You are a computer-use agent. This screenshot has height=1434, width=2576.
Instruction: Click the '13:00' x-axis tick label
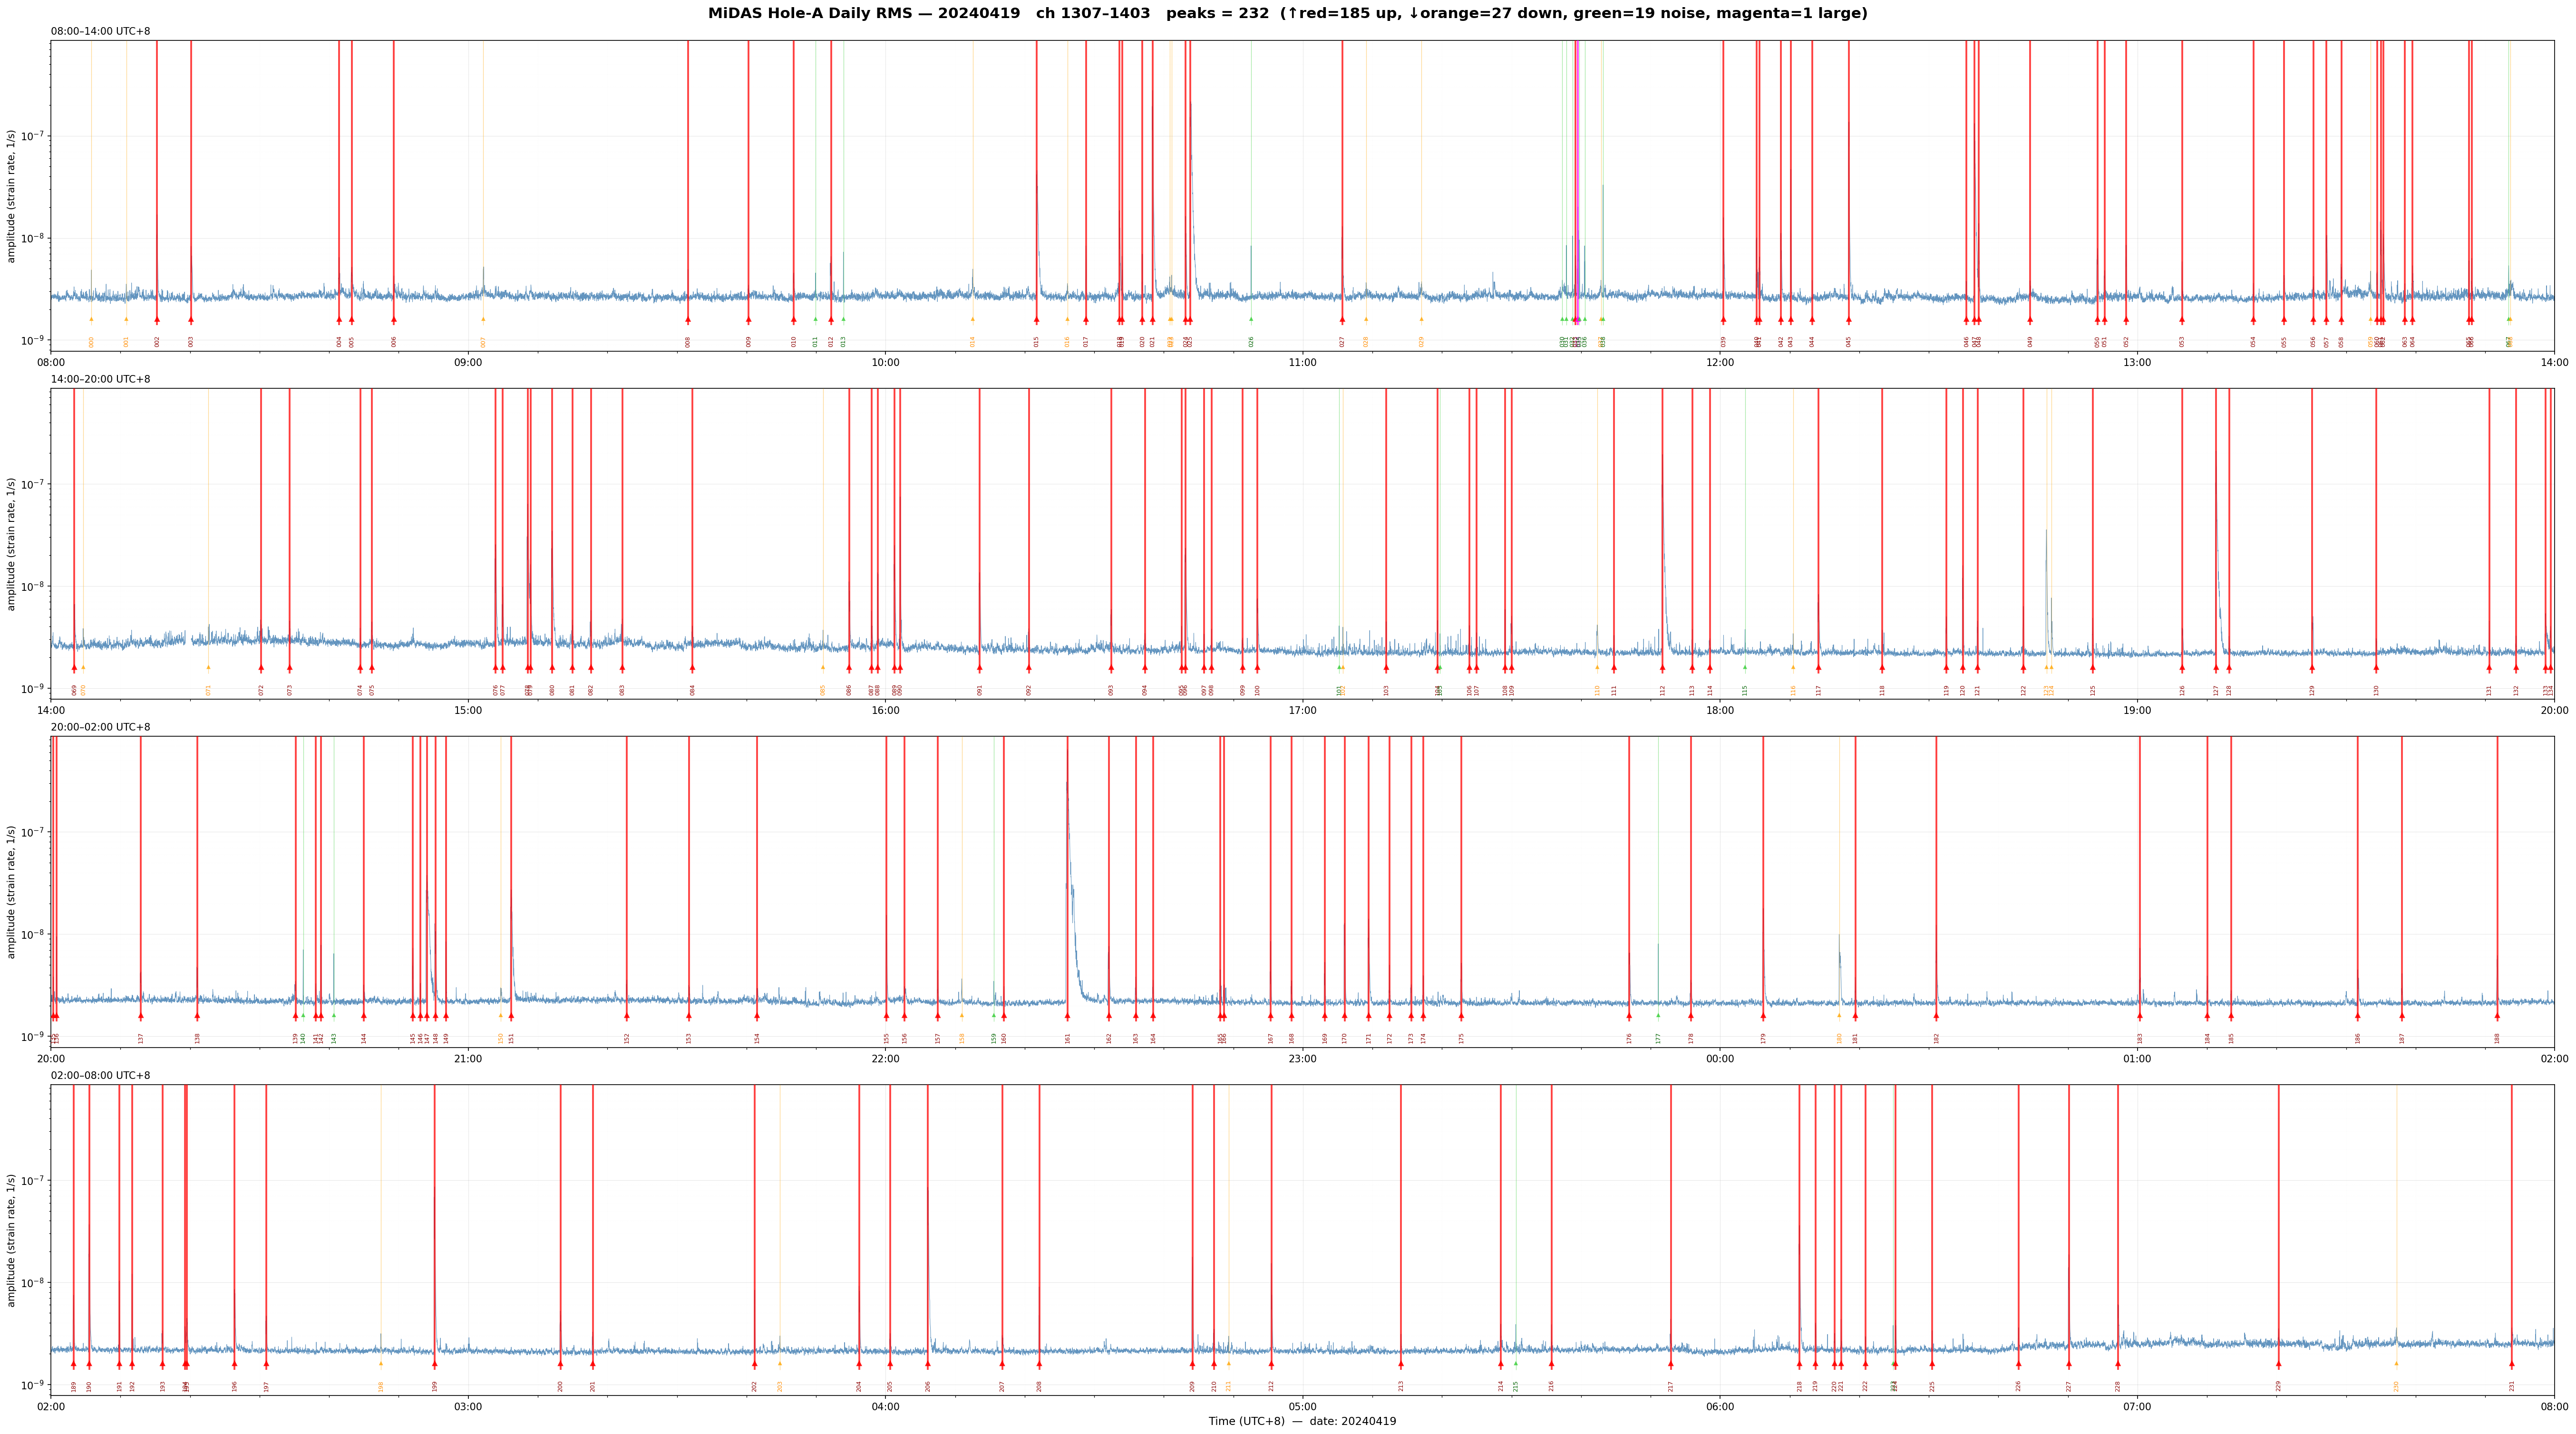pyautogui.click(x=2137, y=363)
